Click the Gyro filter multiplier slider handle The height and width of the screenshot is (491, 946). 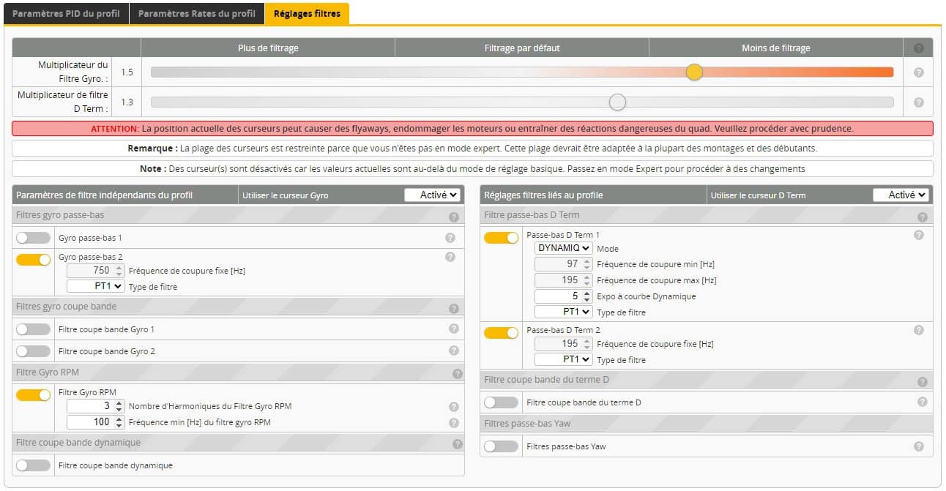coord(694,72)
